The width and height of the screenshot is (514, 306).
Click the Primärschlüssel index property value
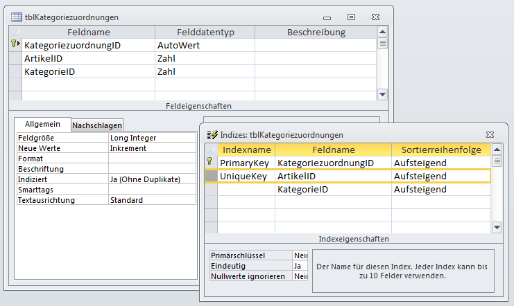[300, 255]
